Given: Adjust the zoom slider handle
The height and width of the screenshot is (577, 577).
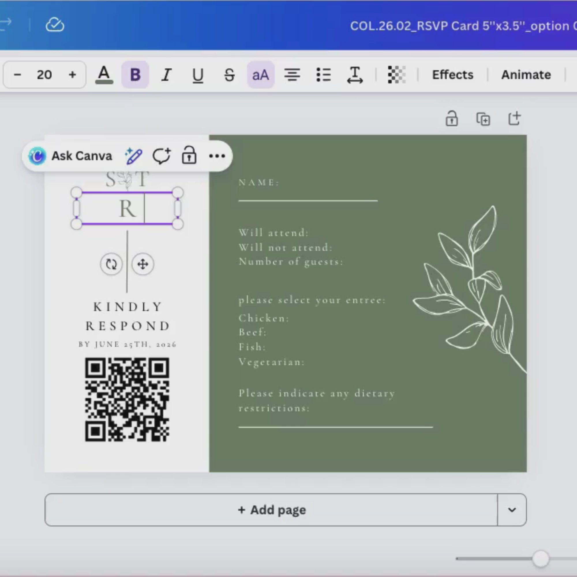Looking at the screenshot, I should (540, 558).
